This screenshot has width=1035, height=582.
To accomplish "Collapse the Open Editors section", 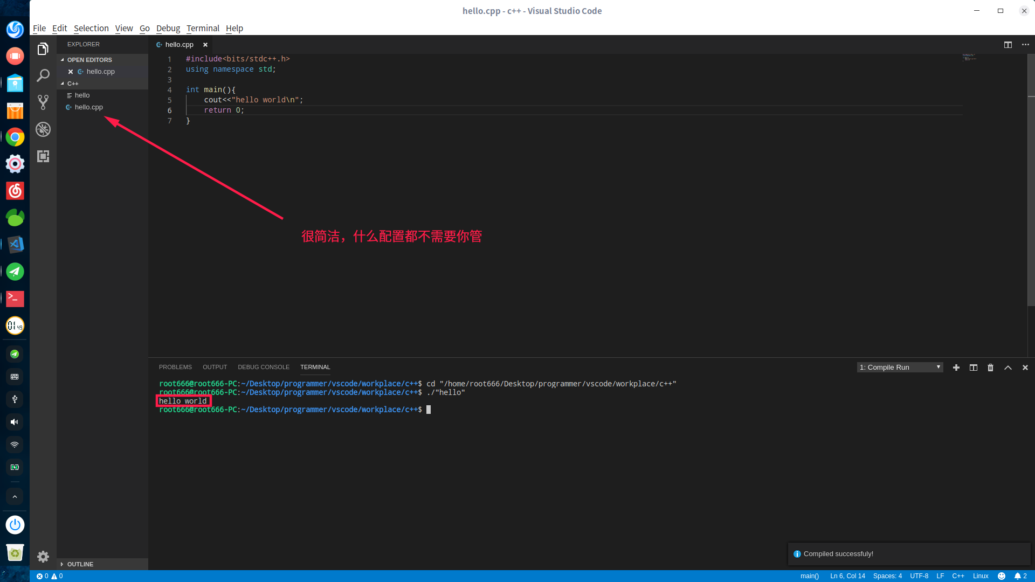I will 102,60.
